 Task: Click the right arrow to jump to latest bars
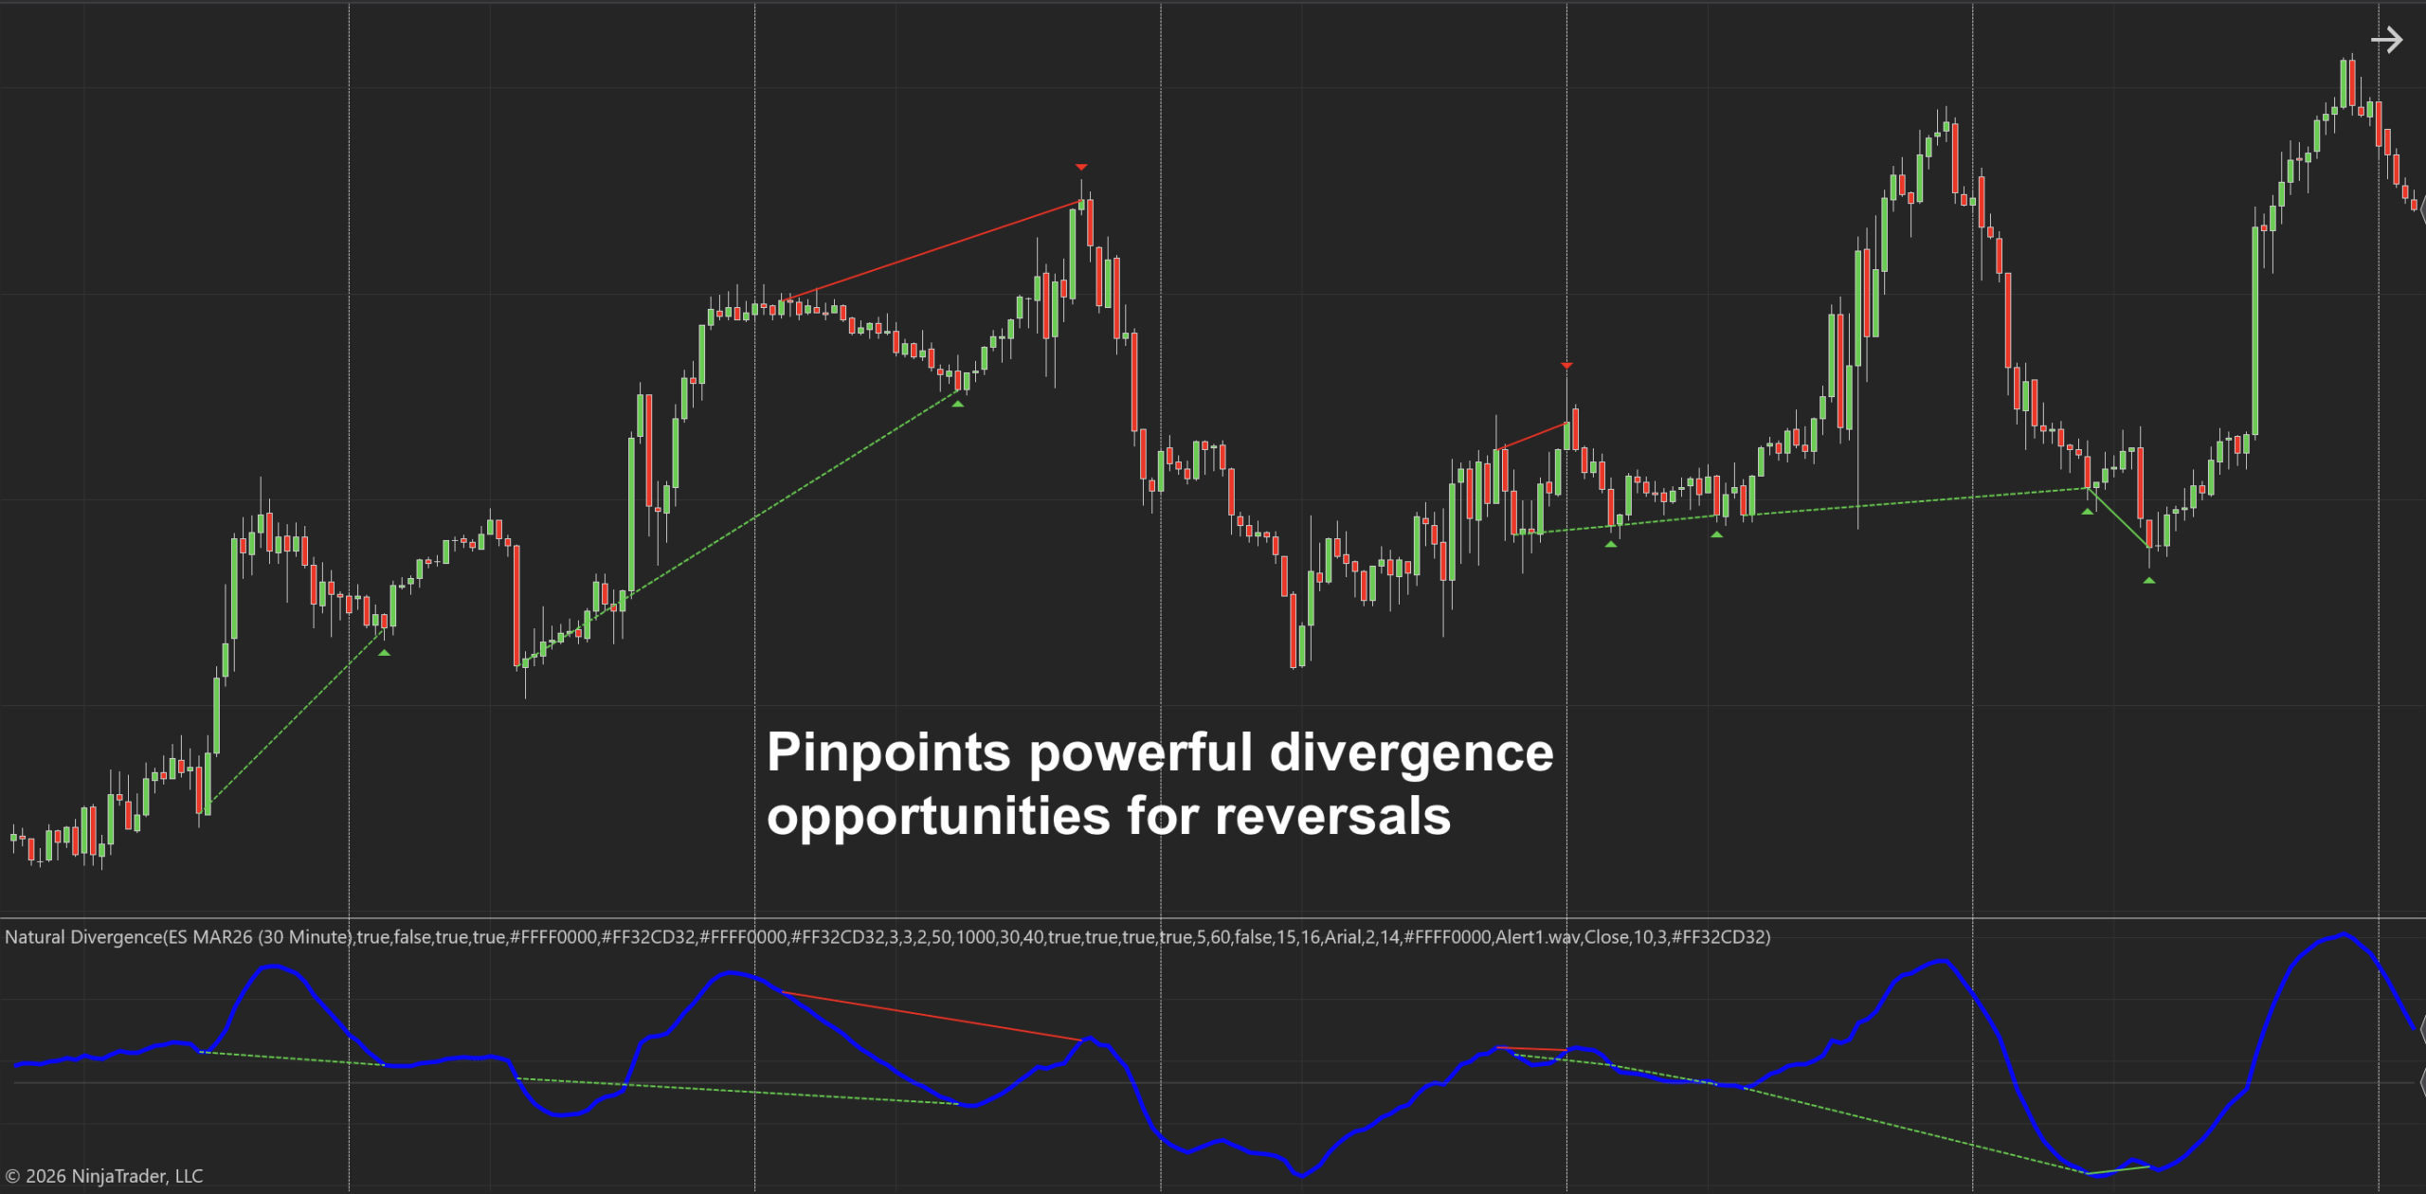[x=2387, y=40]
